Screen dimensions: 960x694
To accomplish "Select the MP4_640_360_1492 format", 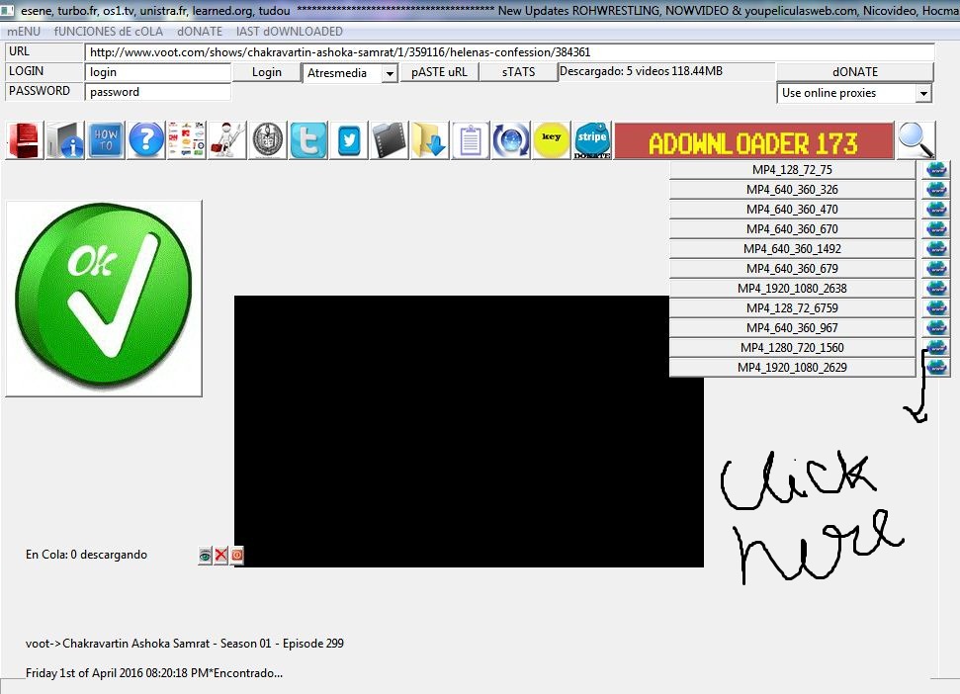I will tap(792, 248).
